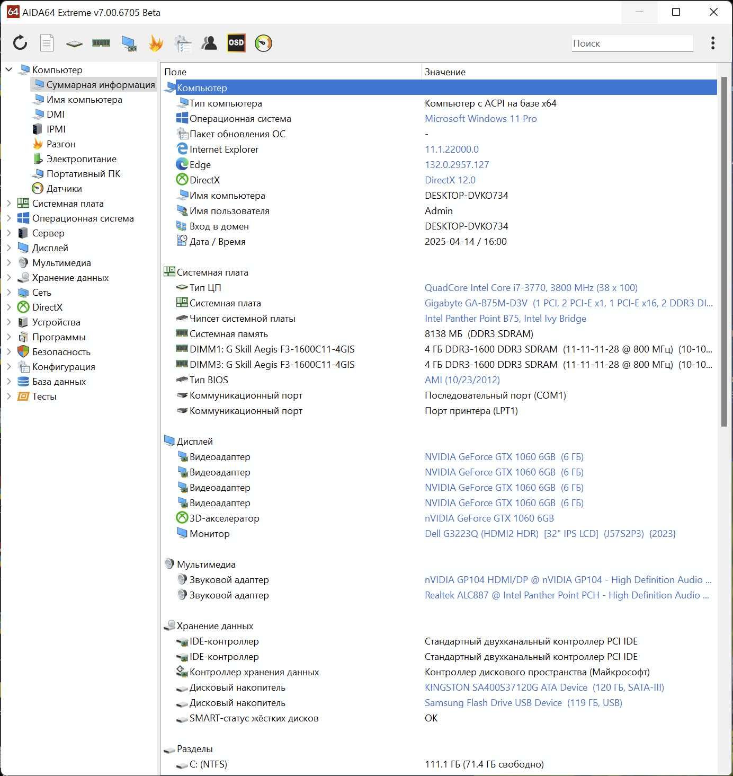Expand Операционная система tree node

click(9, 218)
